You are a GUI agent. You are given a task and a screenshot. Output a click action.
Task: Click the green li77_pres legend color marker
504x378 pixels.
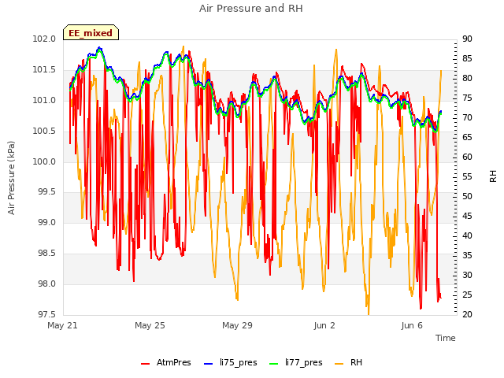(273, 364)
